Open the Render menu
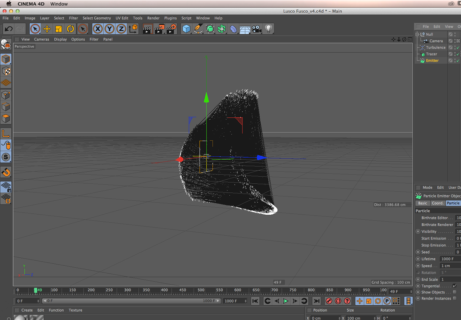The height and width of the screenshot is (320, 461). pyautogui.click(x=153, y=18)
